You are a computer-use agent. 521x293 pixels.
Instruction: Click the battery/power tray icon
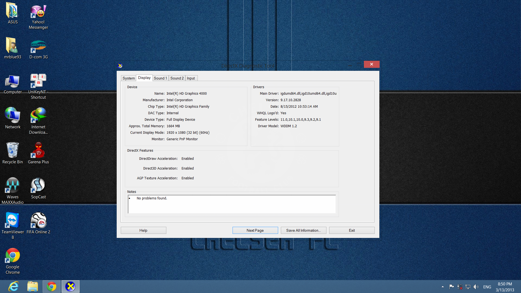tap(460, 287)
